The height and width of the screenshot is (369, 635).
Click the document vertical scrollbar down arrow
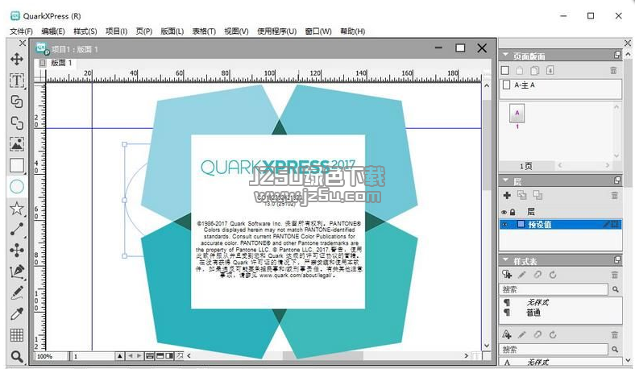487,346
